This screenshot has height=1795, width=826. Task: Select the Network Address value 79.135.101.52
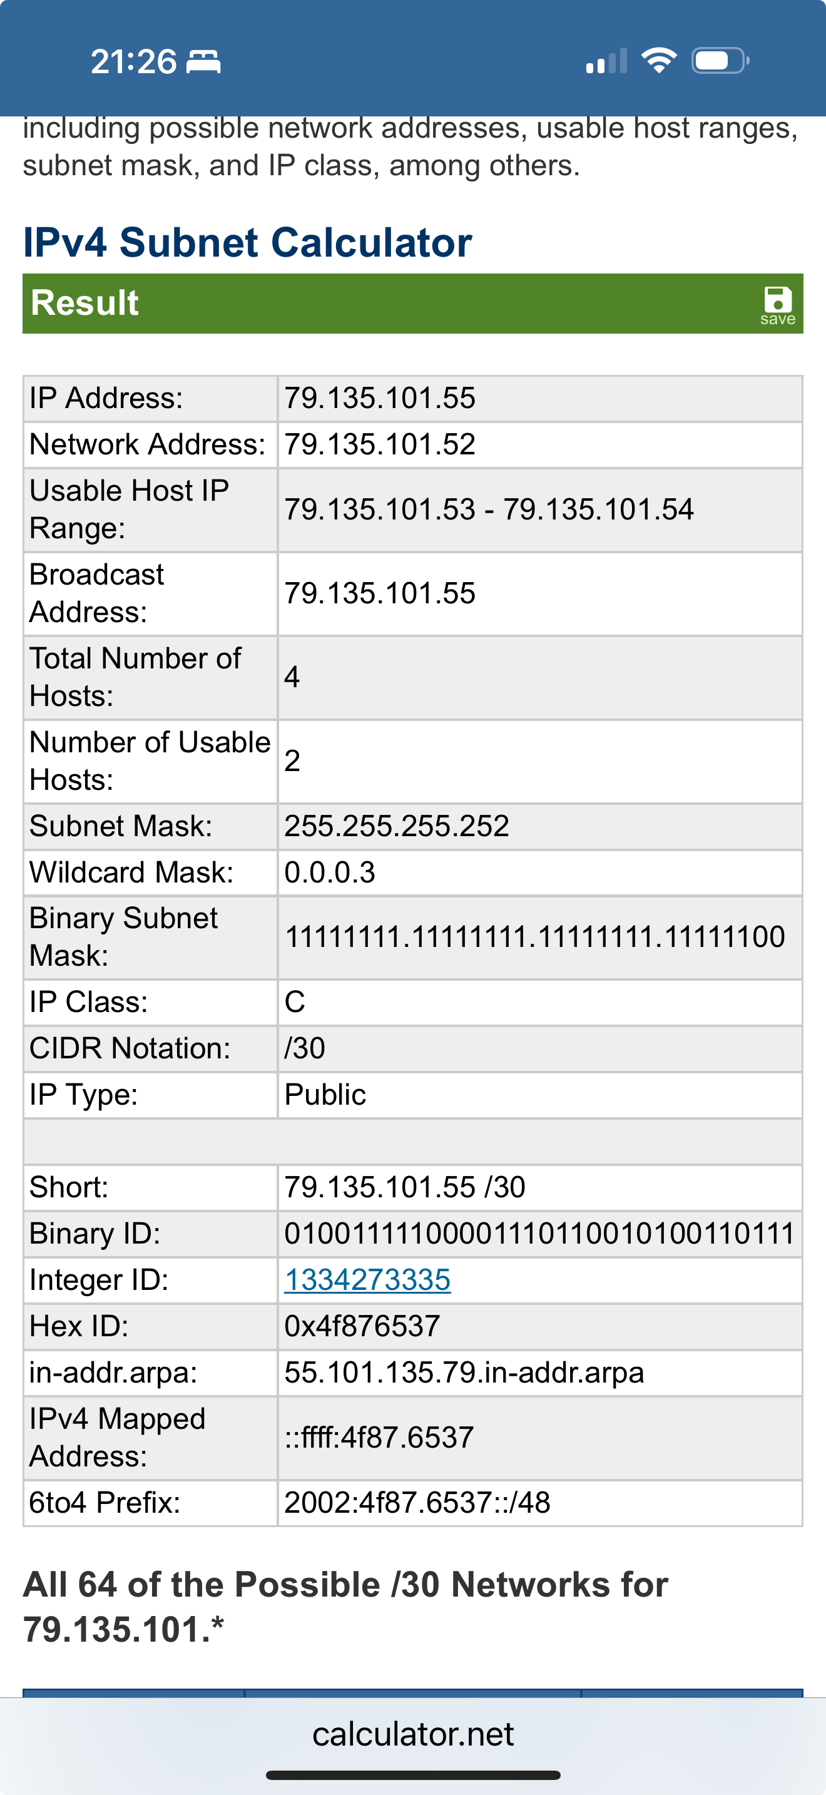coord(380,444)
